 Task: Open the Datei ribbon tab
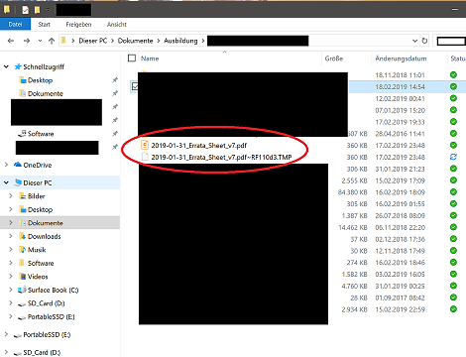point(15,24)
